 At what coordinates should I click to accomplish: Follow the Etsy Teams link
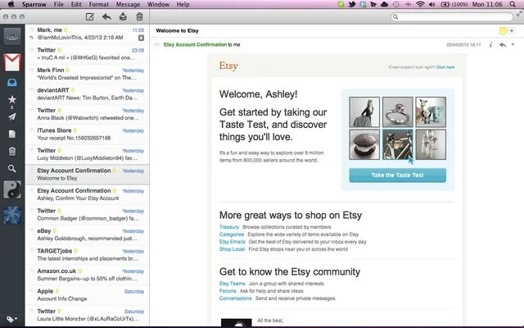click(x=233, y=284)
